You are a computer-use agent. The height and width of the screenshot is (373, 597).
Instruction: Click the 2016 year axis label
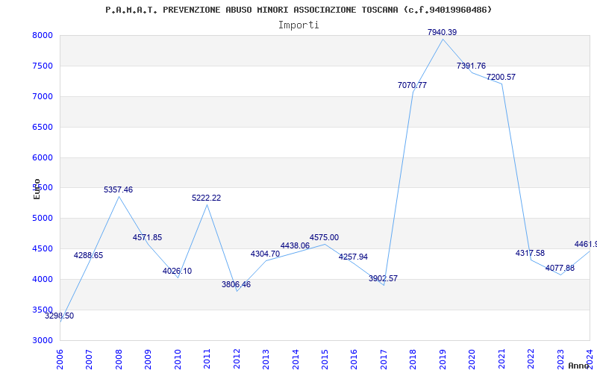coord(354,360)
